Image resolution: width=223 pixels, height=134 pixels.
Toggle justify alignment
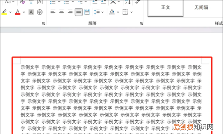point(79,12)
